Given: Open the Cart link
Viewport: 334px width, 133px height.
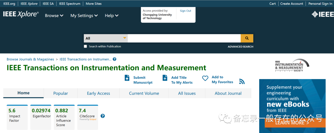Looking at the screenshot, I should point(272,4).
